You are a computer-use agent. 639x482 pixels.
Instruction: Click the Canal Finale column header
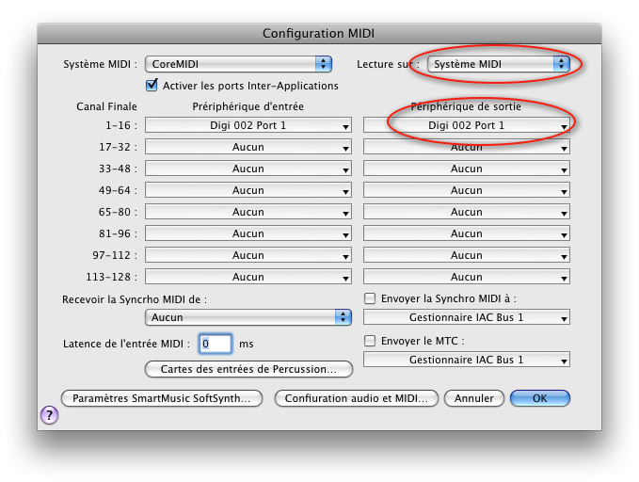coord(106,106)
